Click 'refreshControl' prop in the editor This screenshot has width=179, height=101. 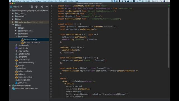(x=74, y=97)
